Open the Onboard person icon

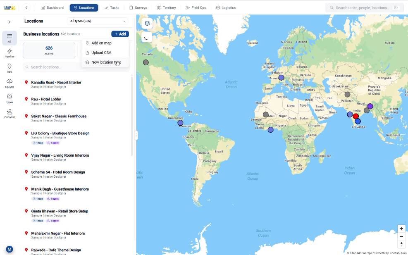pyautogui.click(x=10, y=114)
